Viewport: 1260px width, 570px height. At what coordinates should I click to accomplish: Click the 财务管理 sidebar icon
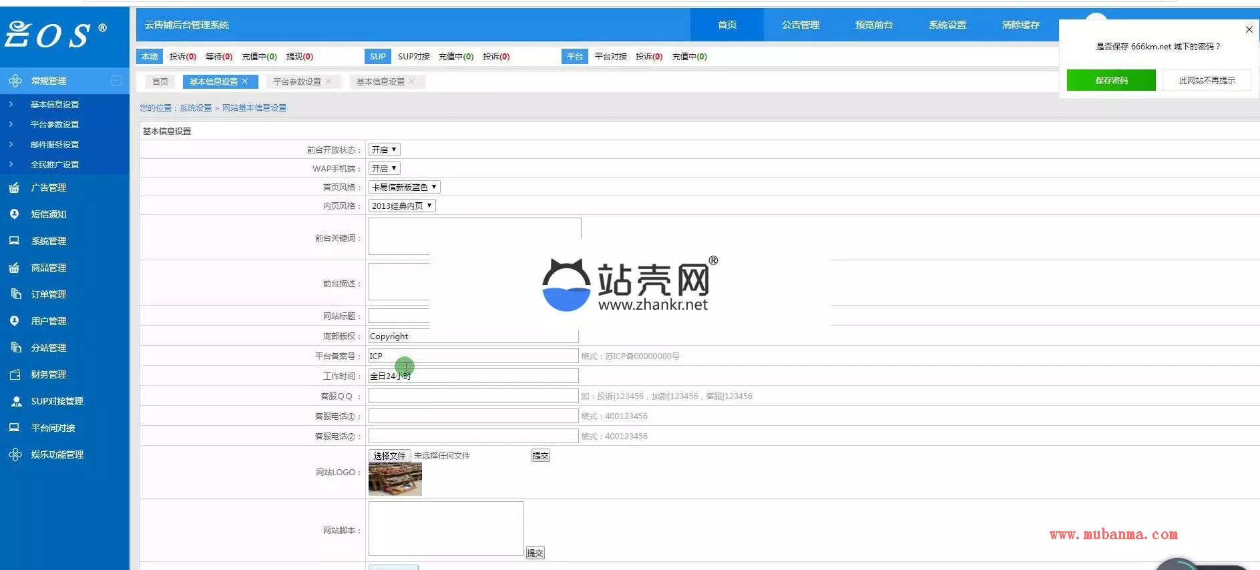(15, 374)
